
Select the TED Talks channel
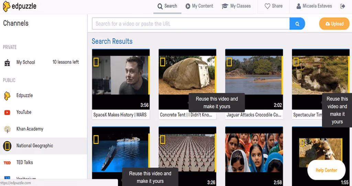point(43,162)
